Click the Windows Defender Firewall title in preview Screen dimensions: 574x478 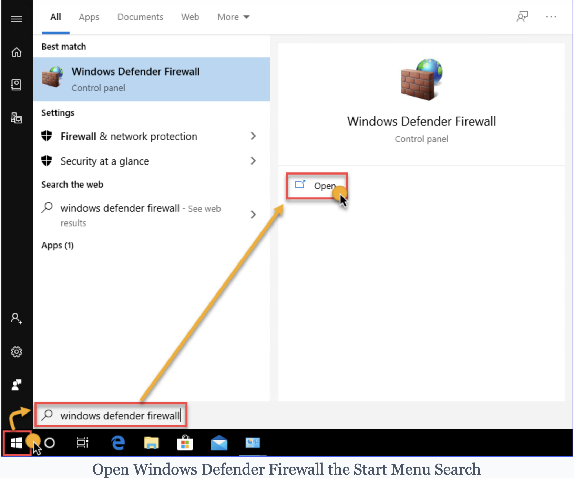pyautogui.click(x=421, y=121)
